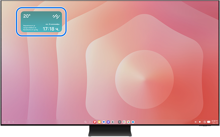Click the rain condition icon in widget
Image resolution: width=220 pixels, height=137 pixels.
click(56, 17)
